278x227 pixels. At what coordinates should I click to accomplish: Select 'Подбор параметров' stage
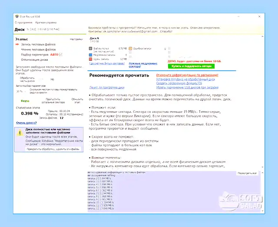[35, 55]
